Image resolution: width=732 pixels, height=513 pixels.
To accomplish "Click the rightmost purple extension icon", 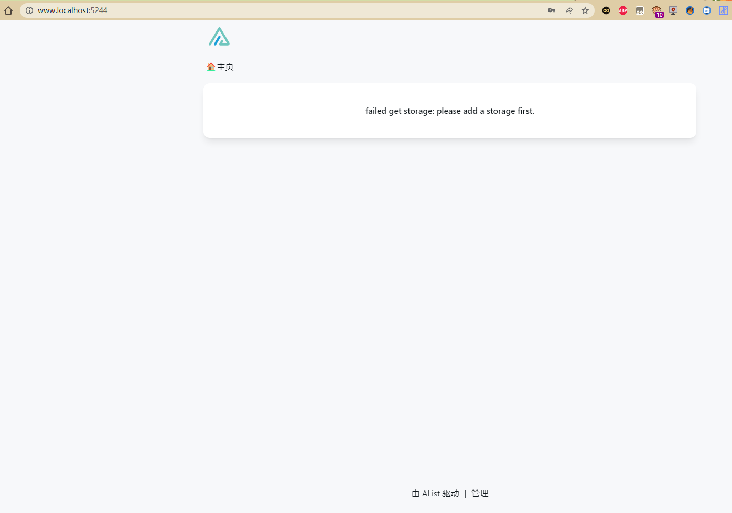I will click(723, 10).
